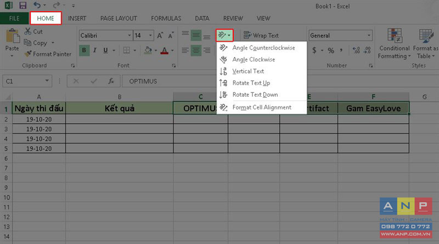Image resolution: width=439 pixels, height=244 pixels.
Task: Open Format as Table
Action: coord(426,44)
